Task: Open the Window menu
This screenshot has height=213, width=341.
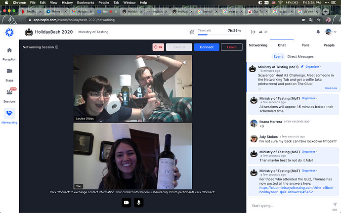Action: point(129,2)
